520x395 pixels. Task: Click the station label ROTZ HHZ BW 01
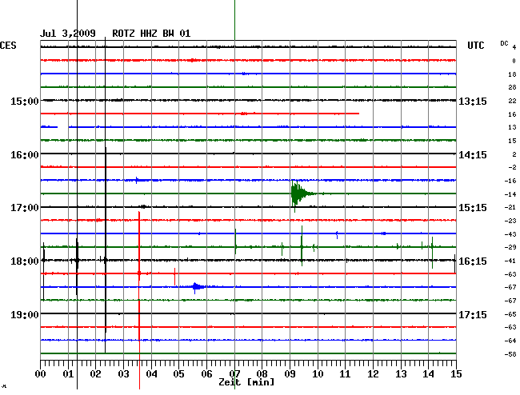151,34
